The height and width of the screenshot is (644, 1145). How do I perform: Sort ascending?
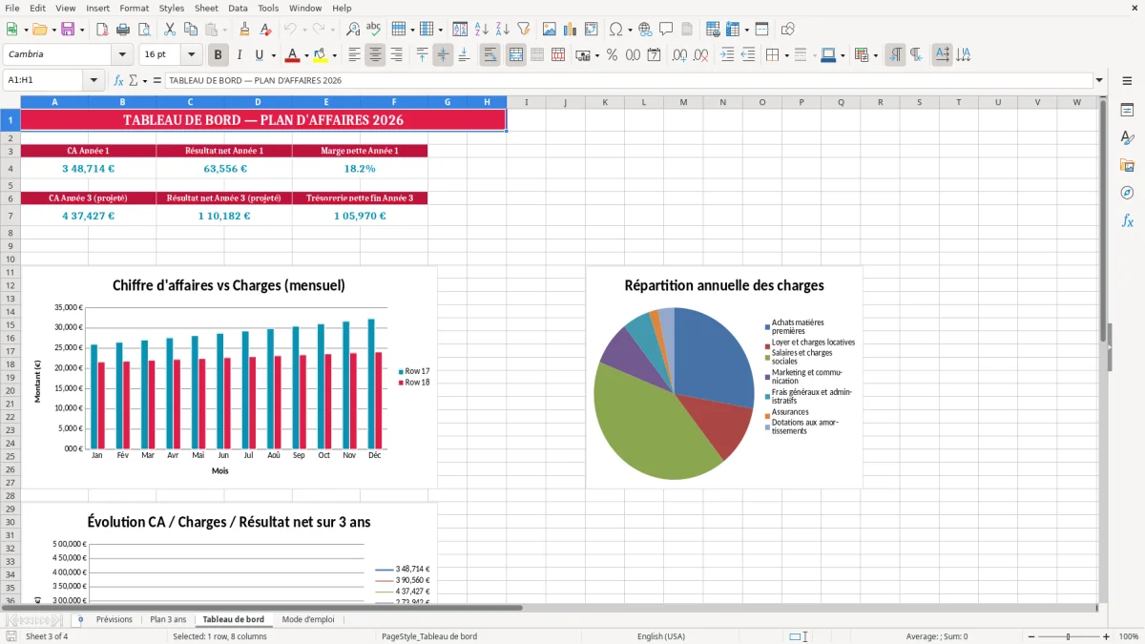coord(482,30)
